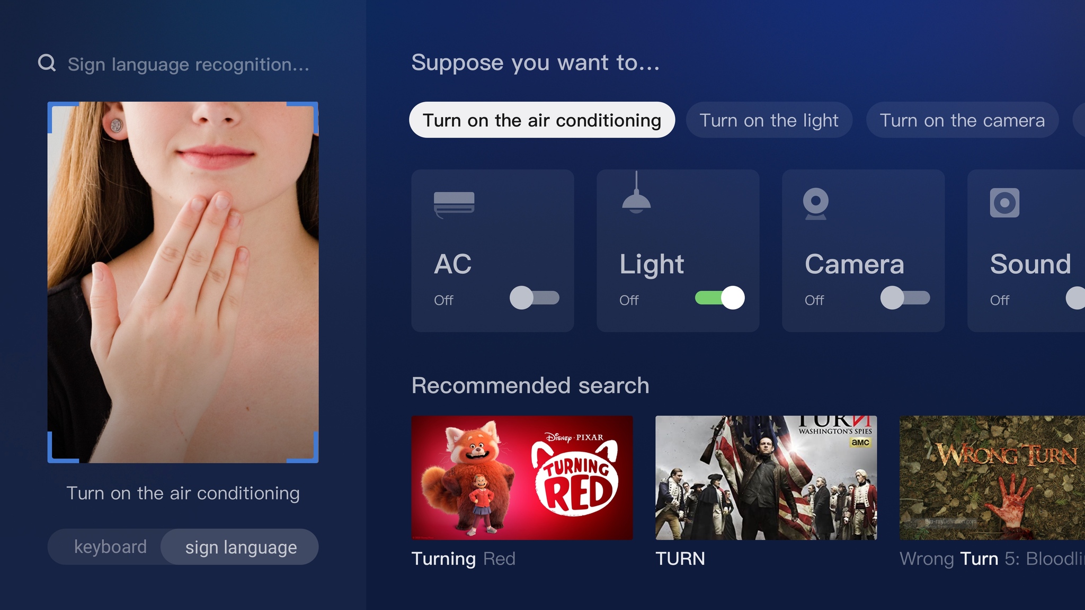Click the Light ceiling lamp icon

click(637, 201)
